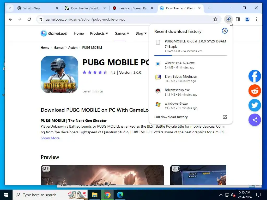
Task: Open the Windows Start menu
Action: pos(6,195)
